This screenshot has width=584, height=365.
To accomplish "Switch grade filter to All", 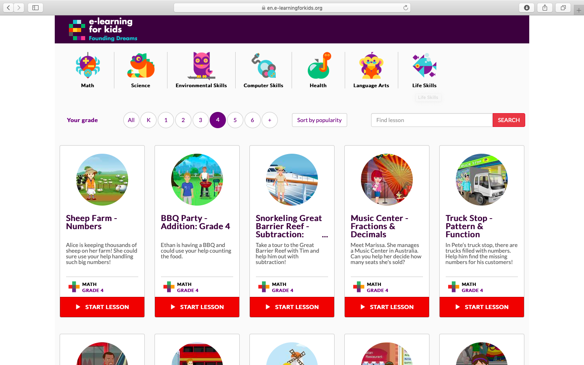I will 131,120.
